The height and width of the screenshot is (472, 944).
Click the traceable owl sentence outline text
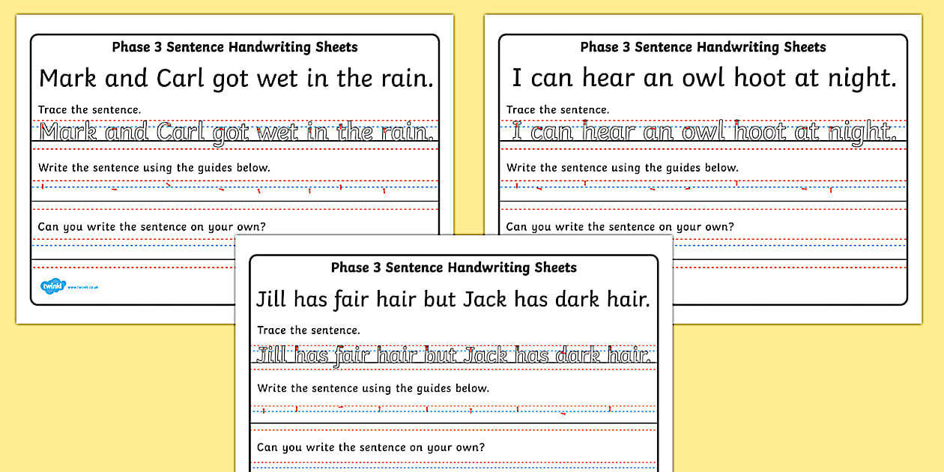[703, 130]
